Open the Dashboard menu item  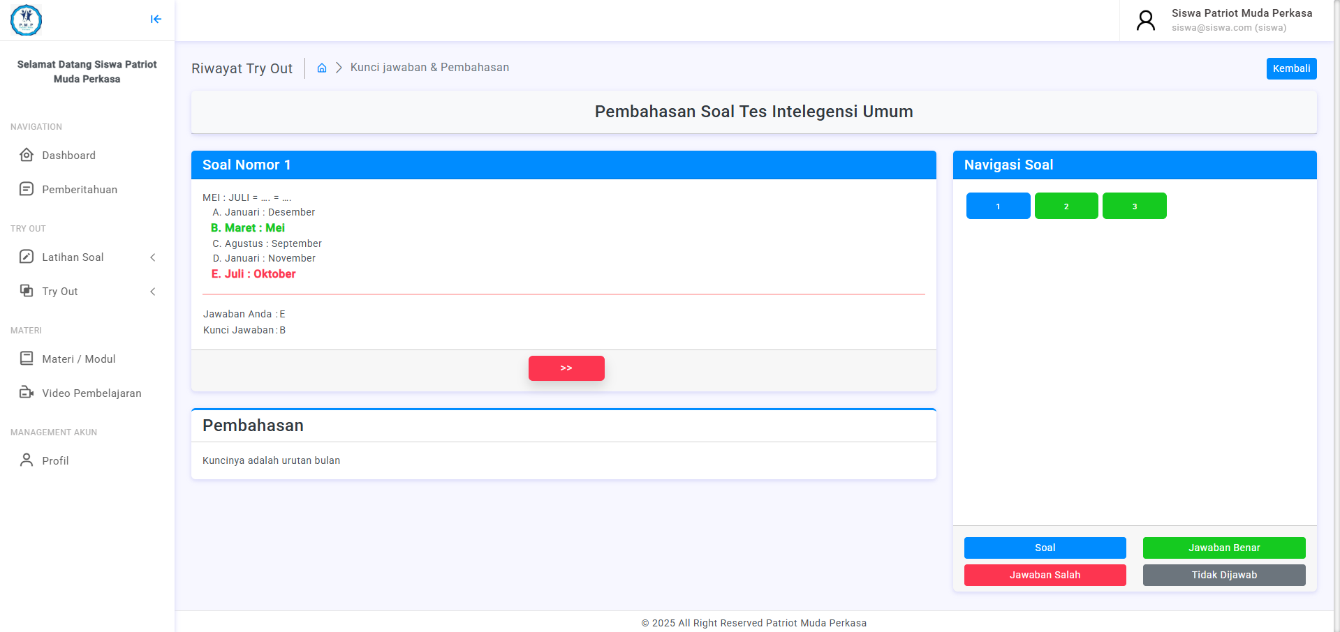click(87, 155)
